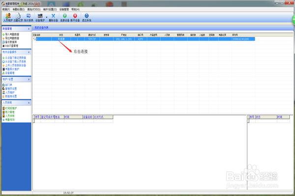The height and width of the screenshot is (196, 295).
Task: Open the 维护/设置 menu
Action: click(x=50, y=9)
